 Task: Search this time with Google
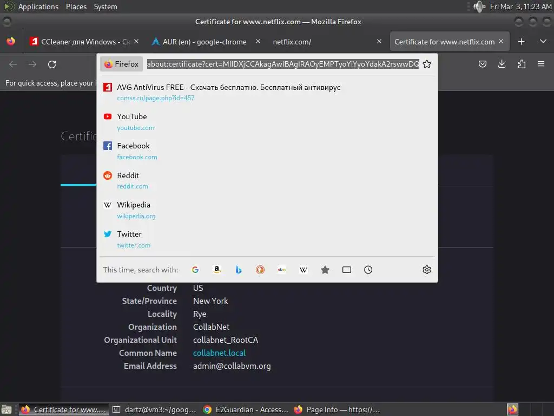195,270
